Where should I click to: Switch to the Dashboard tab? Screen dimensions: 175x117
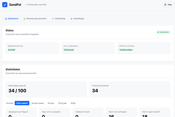tap(11, 19)
